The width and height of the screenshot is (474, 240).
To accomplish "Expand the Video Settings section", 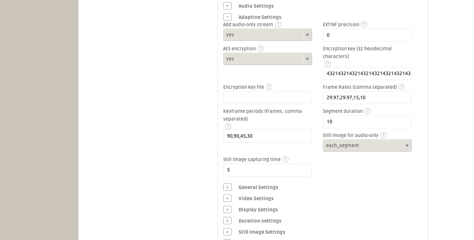I will click(x=227, y=198).
